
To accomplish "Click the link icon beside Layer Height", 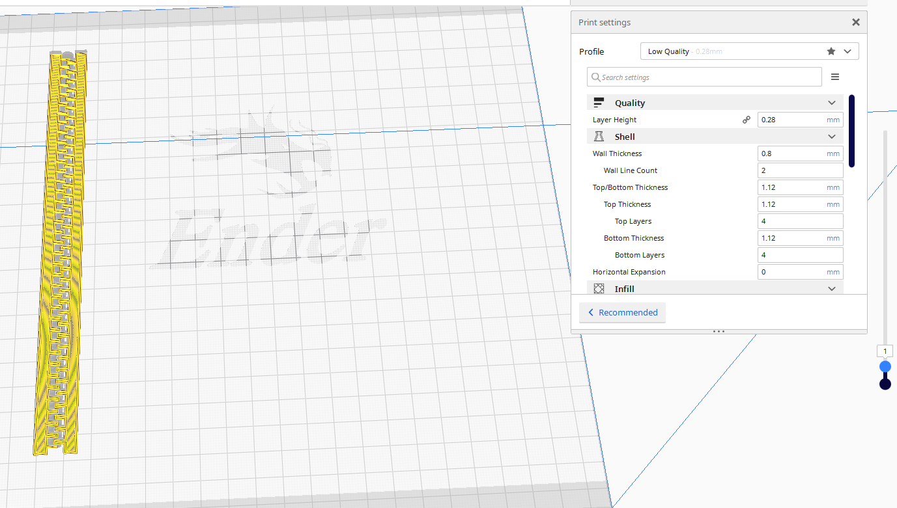I will point(747,120).
